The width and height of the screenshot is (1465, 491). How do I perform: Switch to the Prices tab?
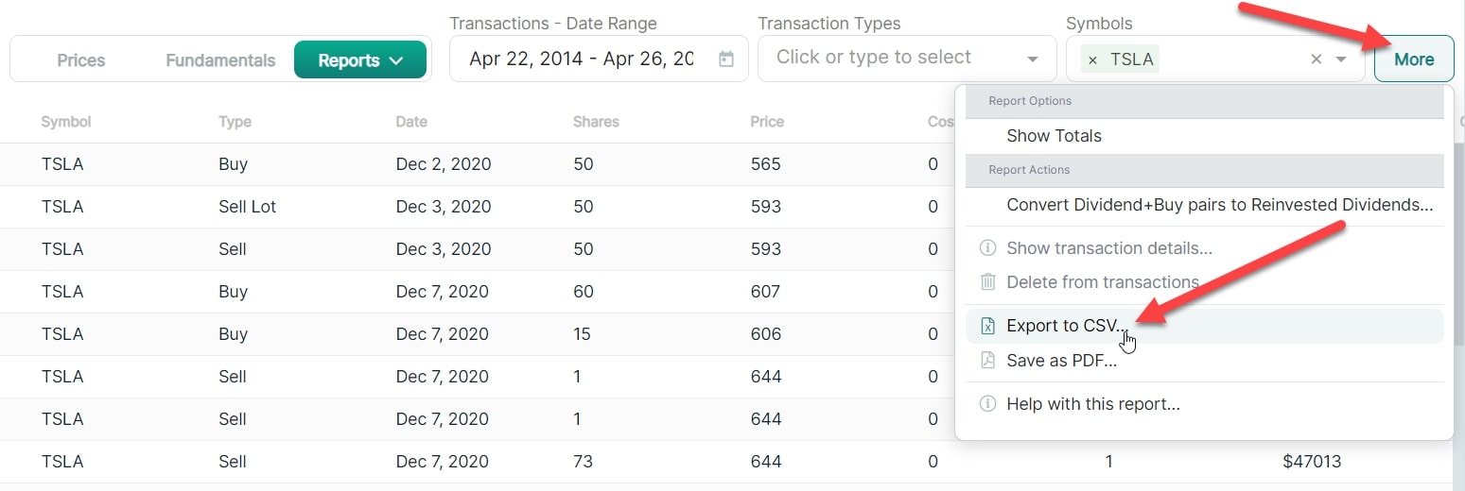81,60
